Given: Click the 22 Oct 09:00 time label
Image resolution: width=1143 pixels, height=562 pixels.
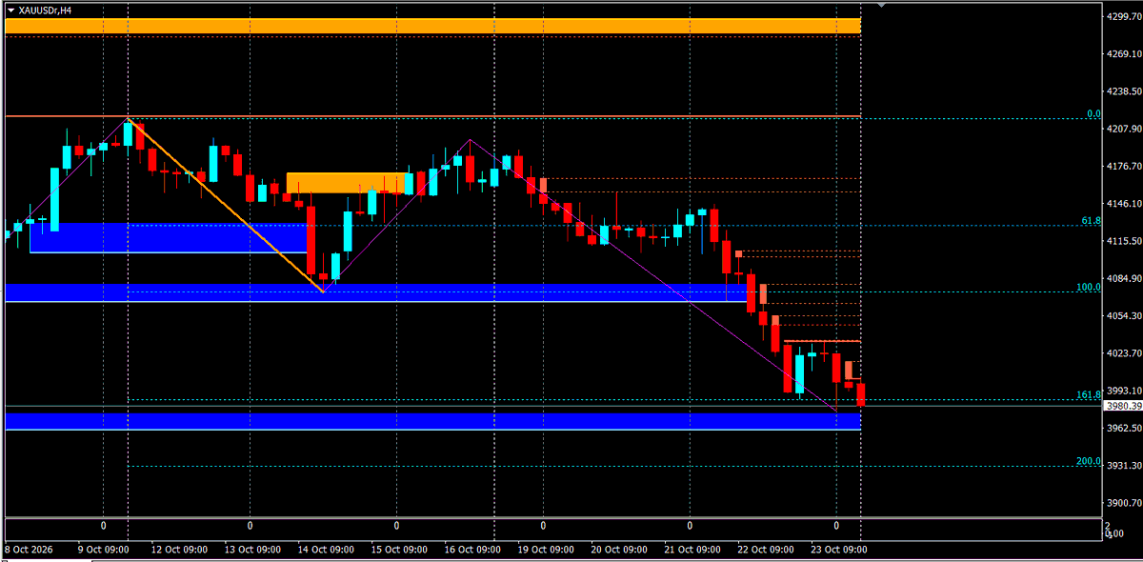Looking at the screenshot, I should 765,550.
